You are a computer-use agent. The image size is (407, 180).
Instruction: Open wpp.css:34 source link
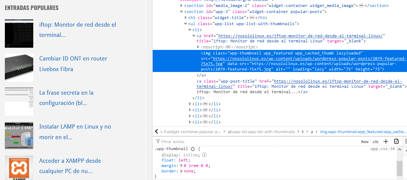(x=383, y=149)
